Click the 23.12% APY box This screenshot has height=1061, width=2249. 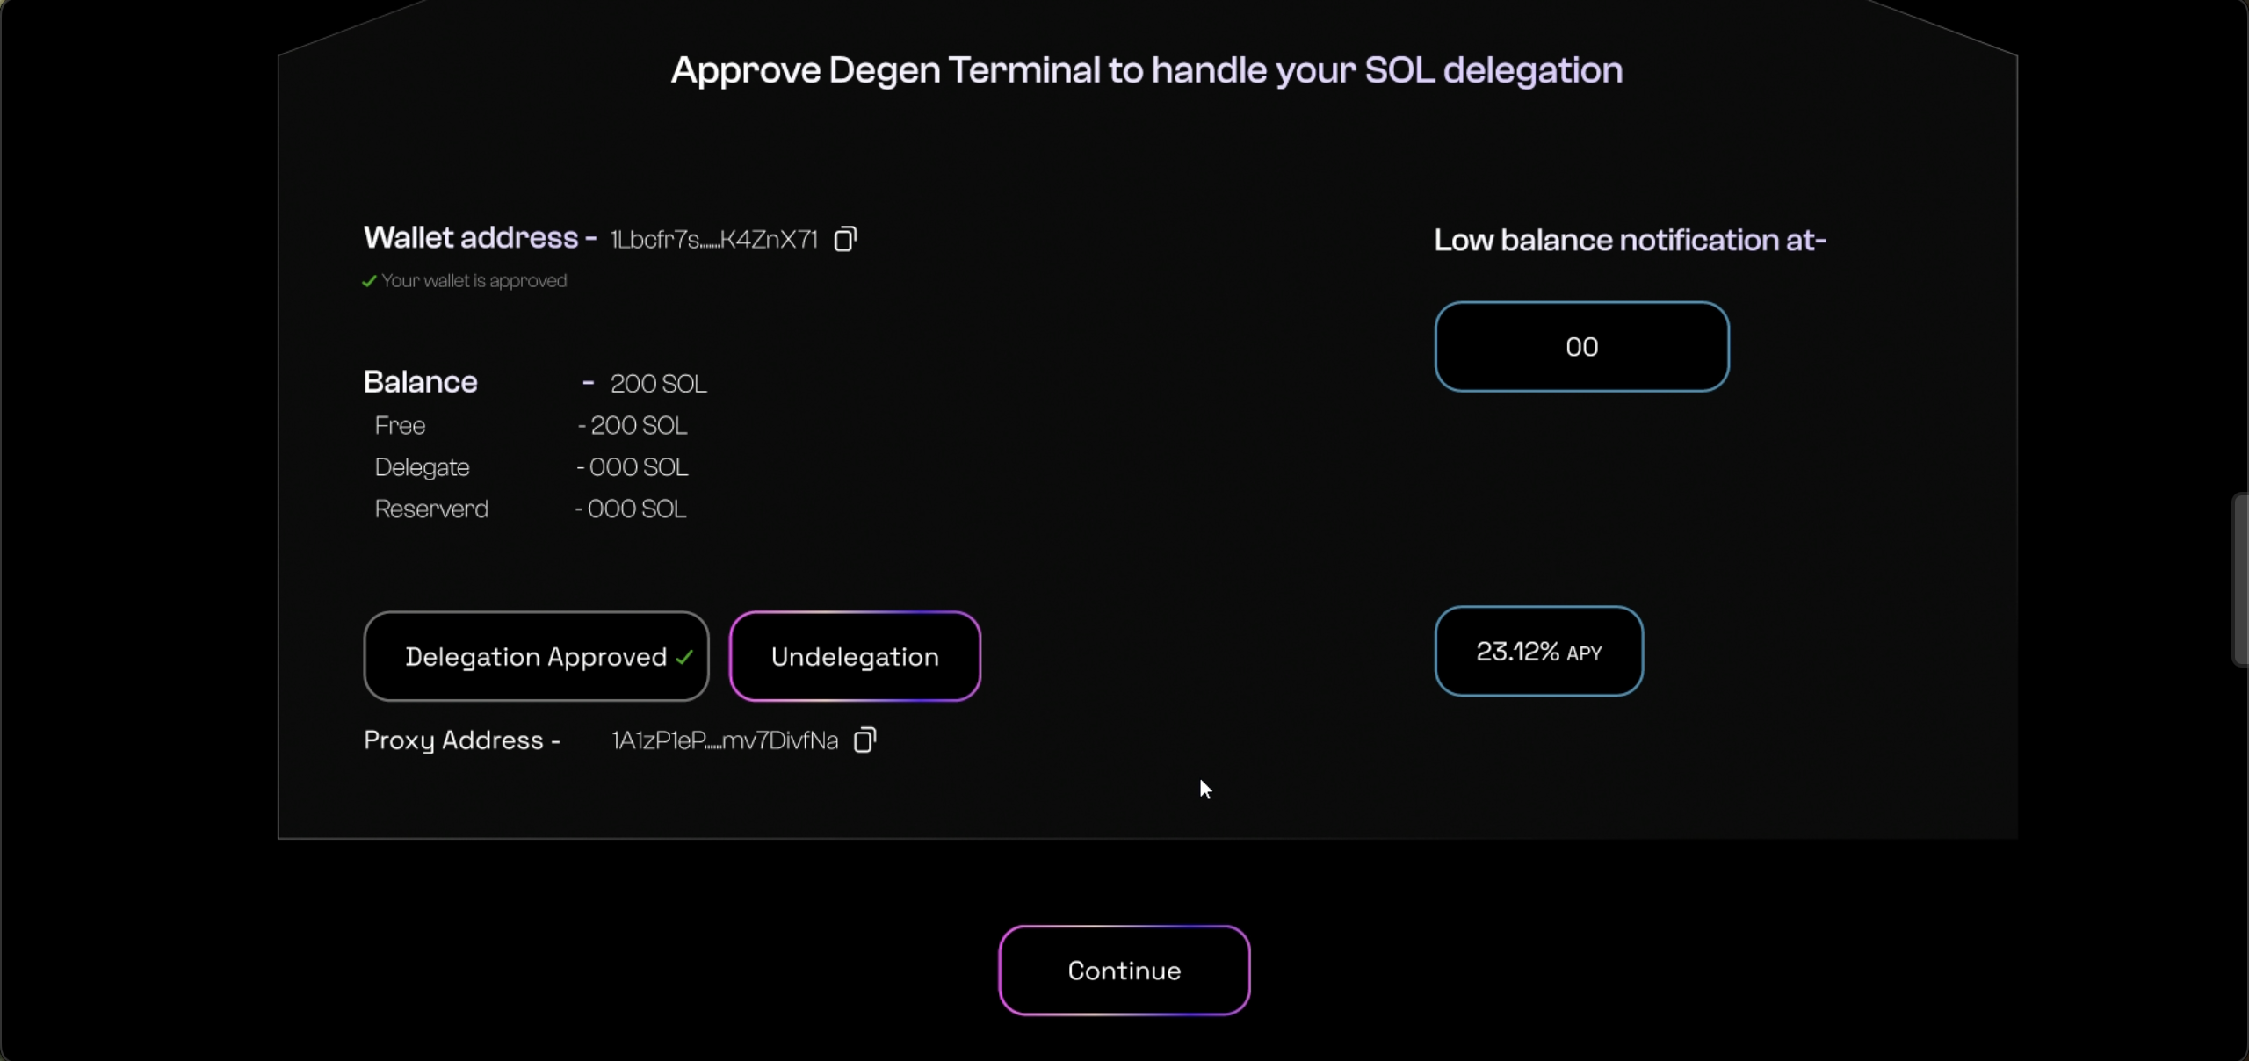(1538, 652)
